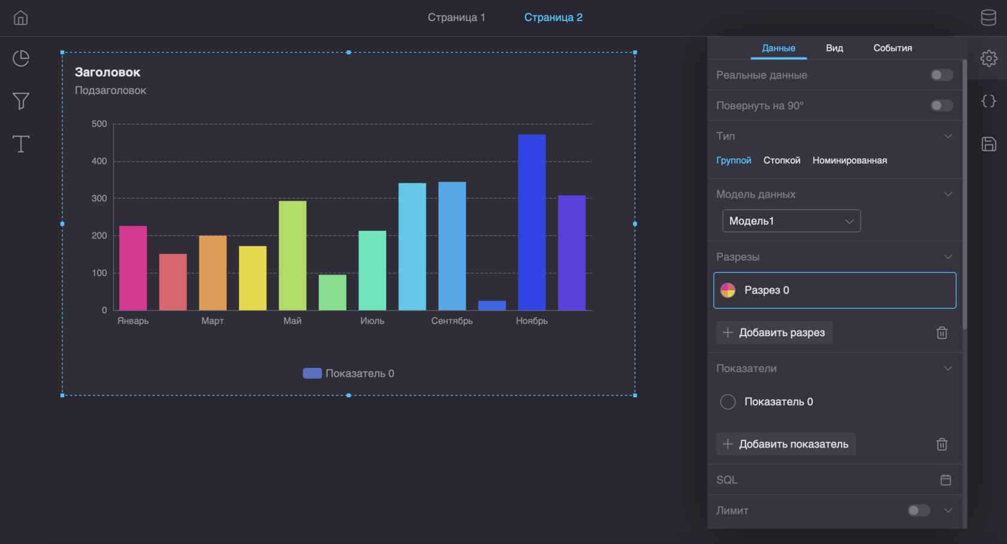Viewport: 1007px width, 544px height.
Task: Collapse the Показатели section chevron
Action: click(x=948, y=368)
